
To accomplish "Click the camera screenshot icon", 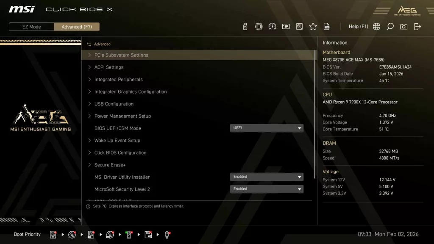I will click(403, 26).
